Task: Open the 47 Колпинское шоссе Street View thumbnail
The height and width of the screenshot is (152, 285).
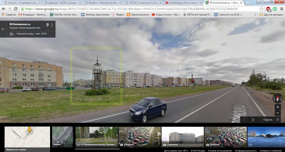Action: pyautogui.click(x=96, y=137)
